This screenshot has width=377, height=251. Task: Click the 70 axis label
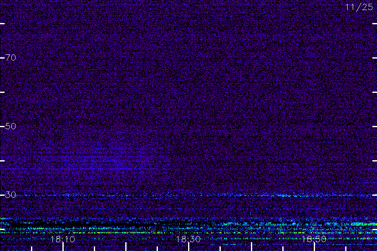click(x=10, y=58)
